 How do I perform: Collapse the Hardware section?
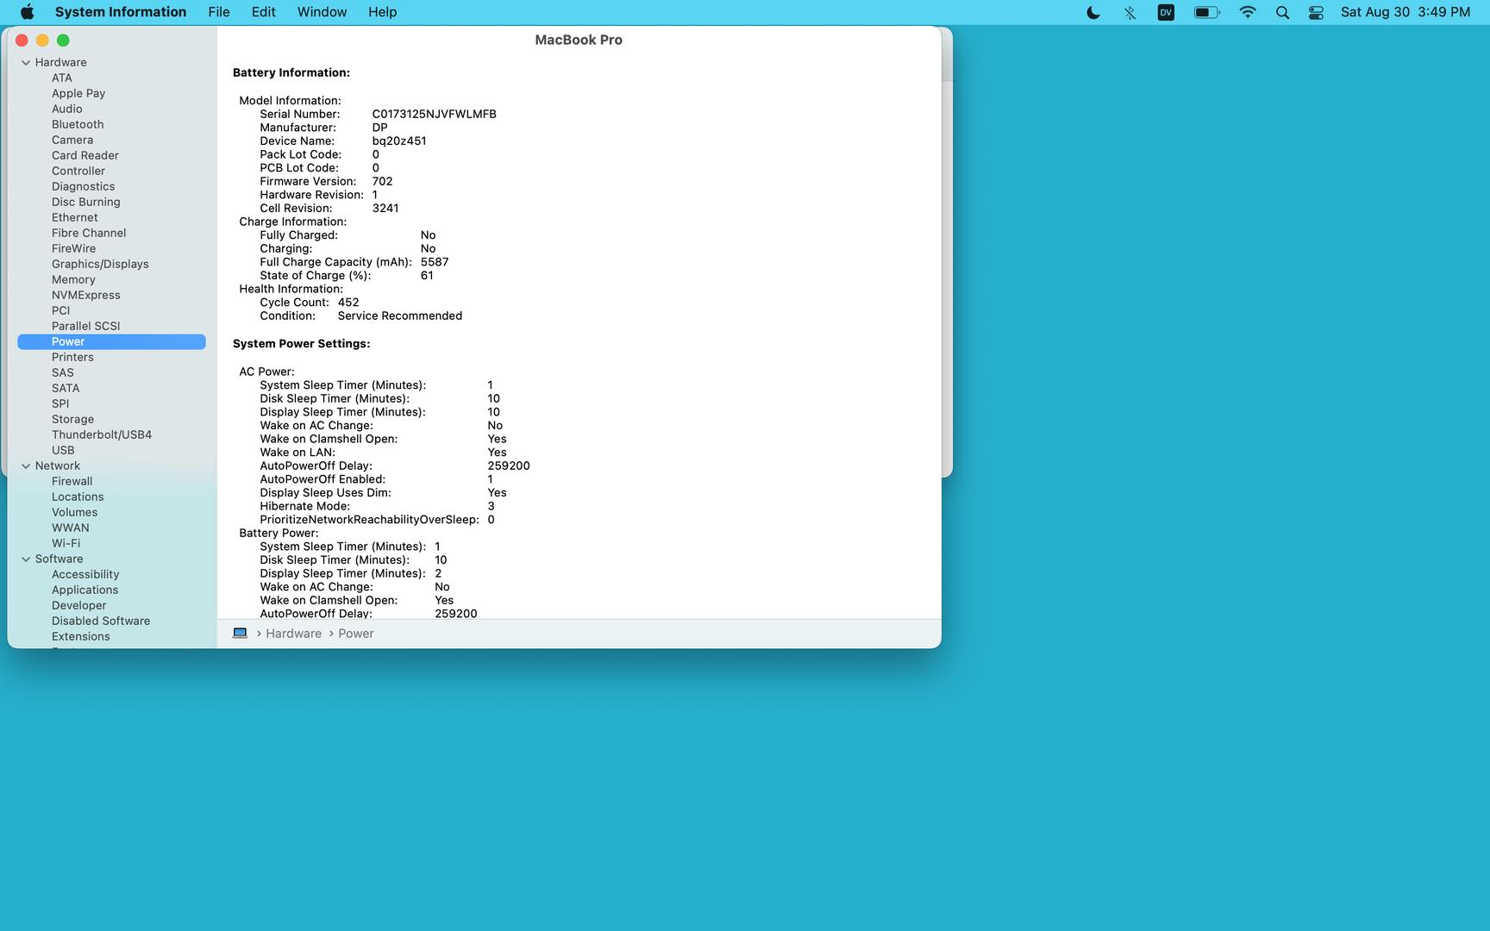pyautogui.click(x=26, y=63)
